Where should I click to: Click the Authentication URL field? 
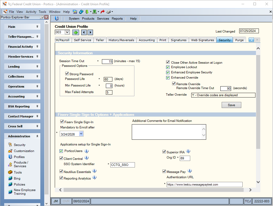tap(204, 185)
